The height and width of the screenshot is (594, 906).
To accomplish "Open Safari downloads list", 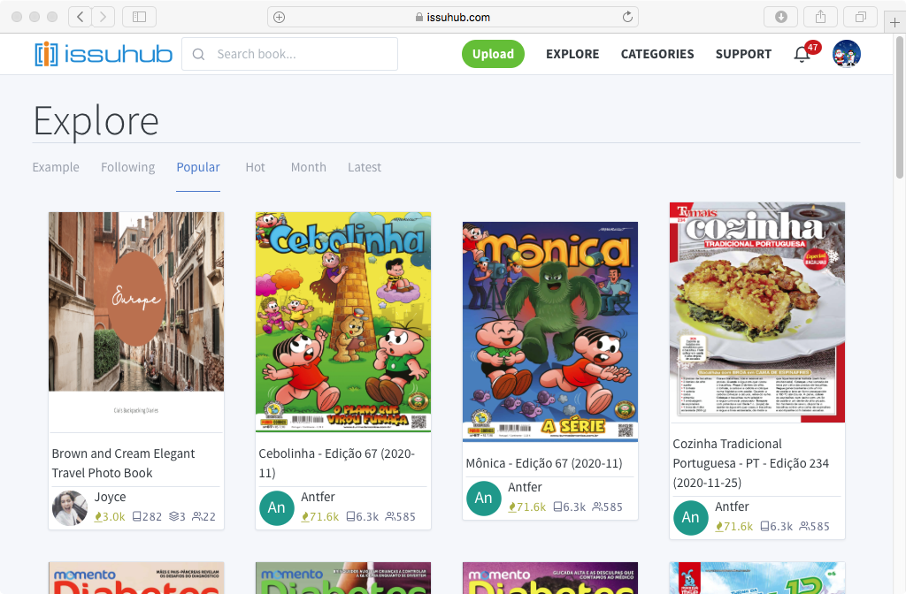I will click(780, 17).
